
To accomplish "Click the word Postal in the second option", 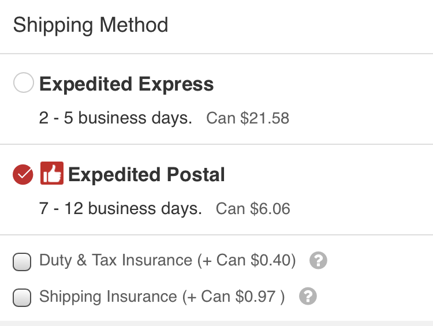I will (x=195, y=174).
